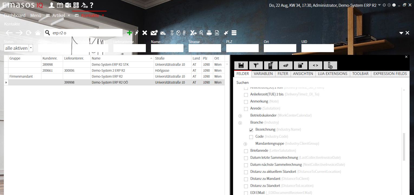414x195 pixels.
Task: Uncheck the Bezeichnung (Industry.Name) checkbox
Action: click(x=251, y=130)
